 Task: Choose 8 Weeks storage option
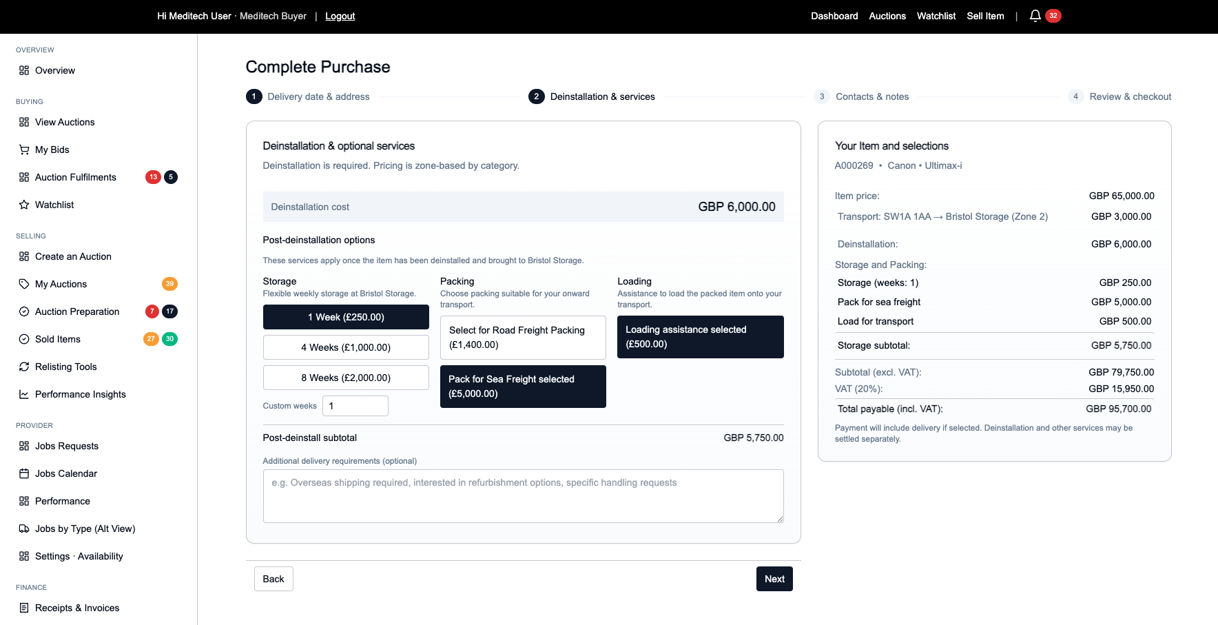pyautogui.click(x=346, y=378)
